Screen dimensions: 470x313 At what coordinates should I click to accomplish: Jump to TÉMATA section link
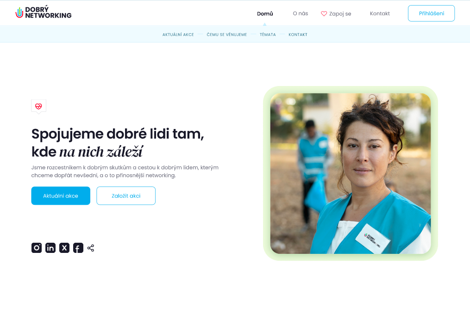[x=268, y=35]
